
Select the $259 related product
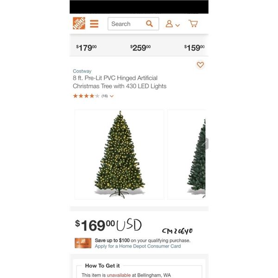tap(140, 48)
